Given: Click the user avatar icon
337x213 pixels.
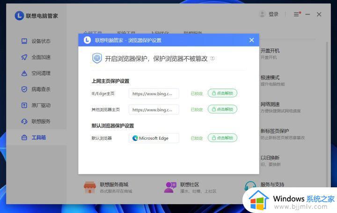Looking at the screenshot, I should pyautogui.click(x=262, y=14).
